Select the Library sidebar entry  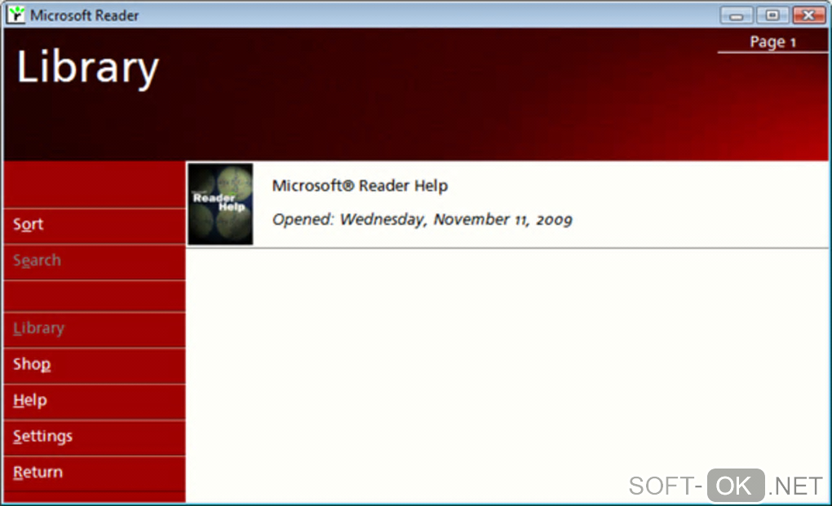point(95,330)
